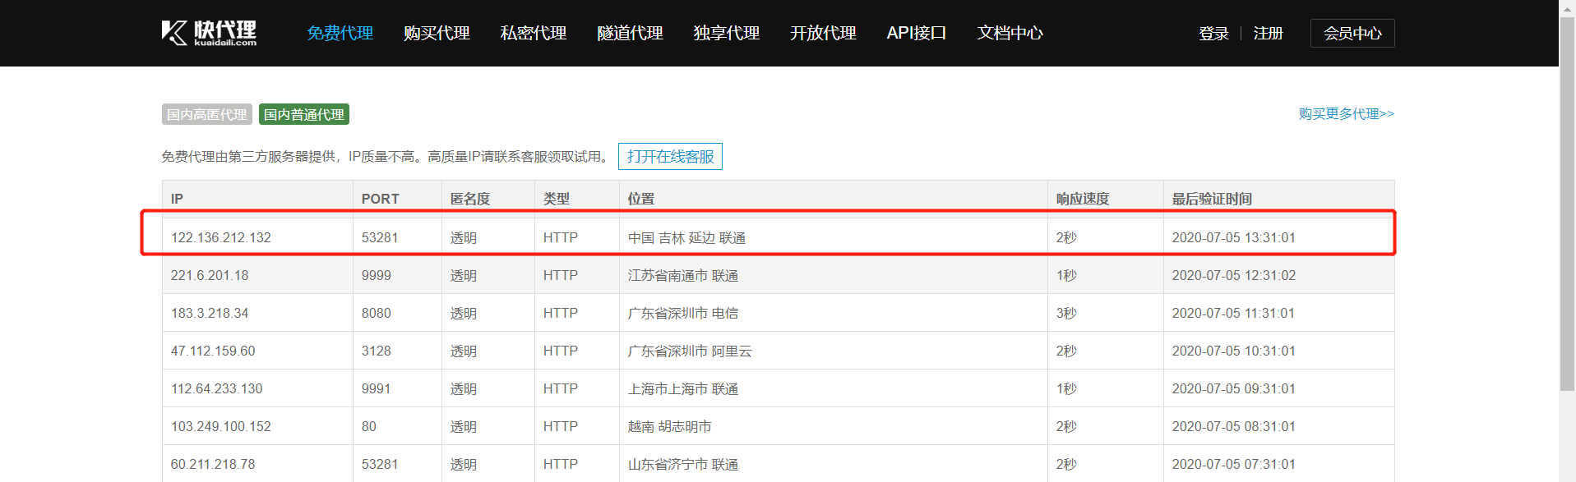
Task: Open the 免费代理 menu item
Action: 340,33
